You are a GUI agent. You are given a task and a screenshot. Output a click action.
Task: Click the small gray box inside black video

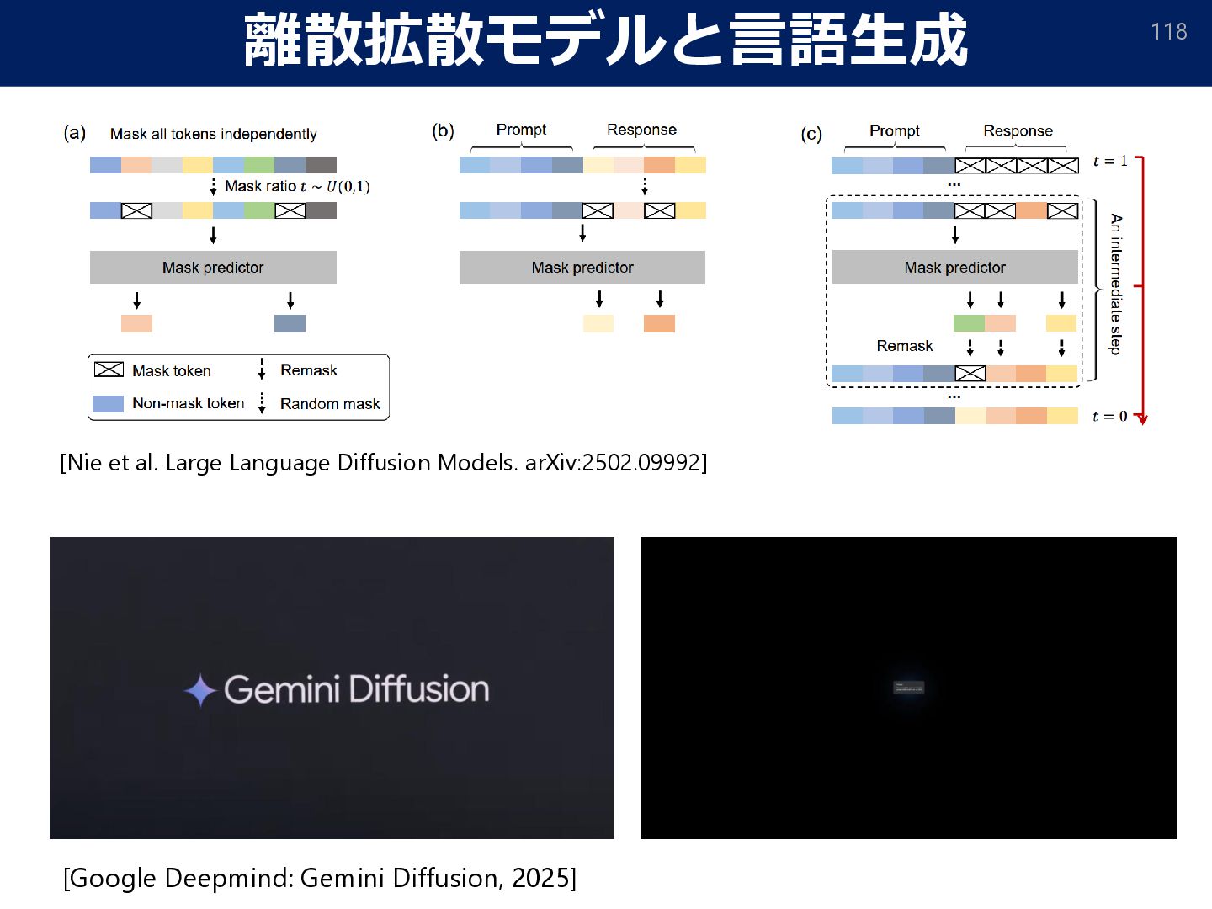908,688
